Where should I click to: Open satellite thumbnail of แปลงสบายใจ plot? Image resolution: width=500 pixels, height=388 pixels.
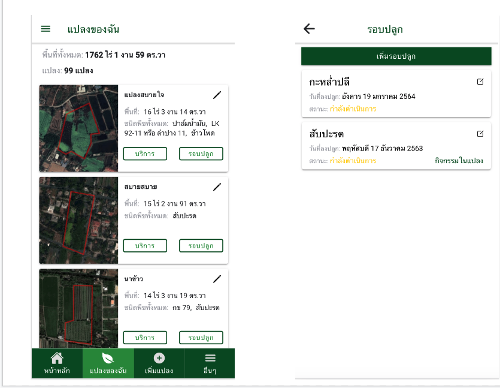78,128
